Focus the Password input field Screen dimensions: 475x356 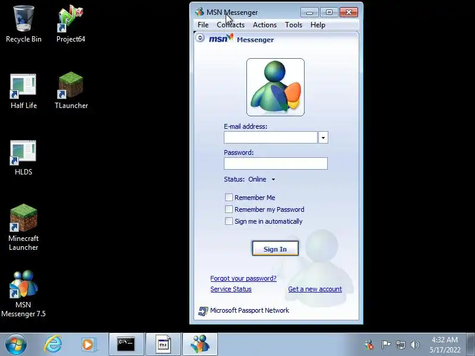[x=275, y=164]
